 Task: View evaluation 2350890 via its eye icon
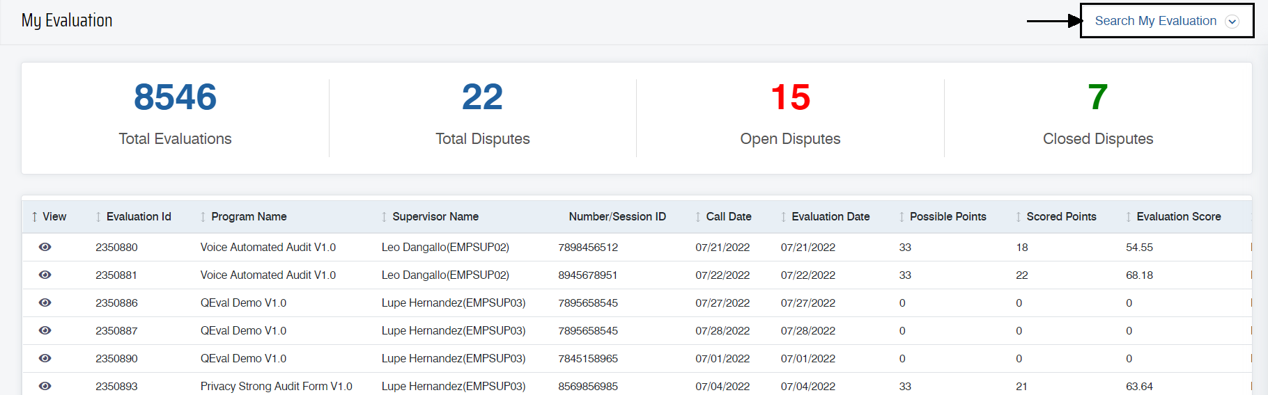coord(45,358)
